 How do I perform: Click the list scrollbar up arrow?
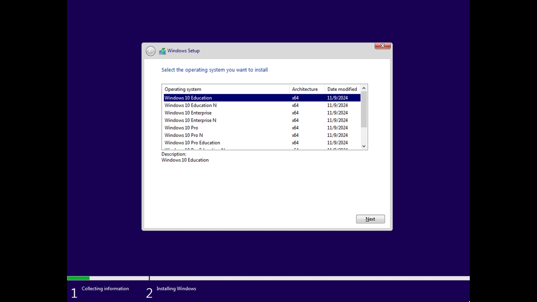tap(364, 88)
